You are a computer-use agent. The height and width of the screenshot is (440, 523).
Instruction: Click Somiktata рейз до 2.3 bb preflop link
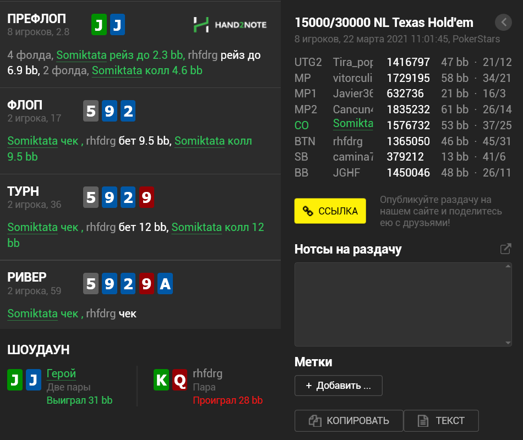(x=121, y=55)
